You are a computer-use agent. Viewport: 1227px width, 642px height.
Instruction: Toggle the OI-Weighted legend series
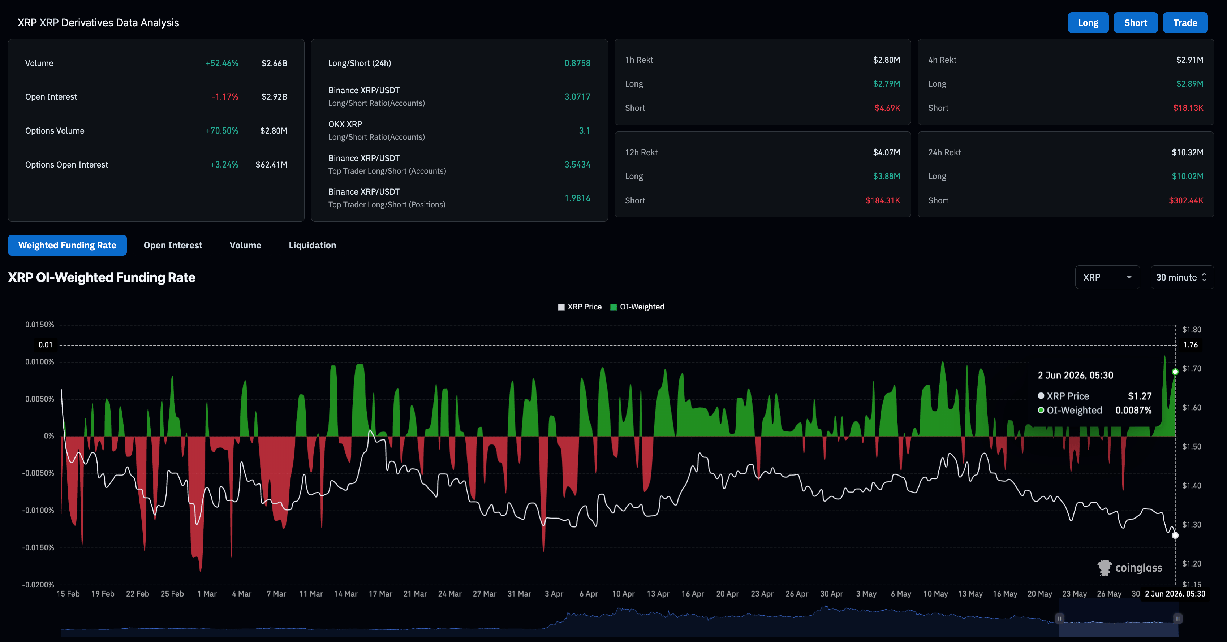pos(637,307)
